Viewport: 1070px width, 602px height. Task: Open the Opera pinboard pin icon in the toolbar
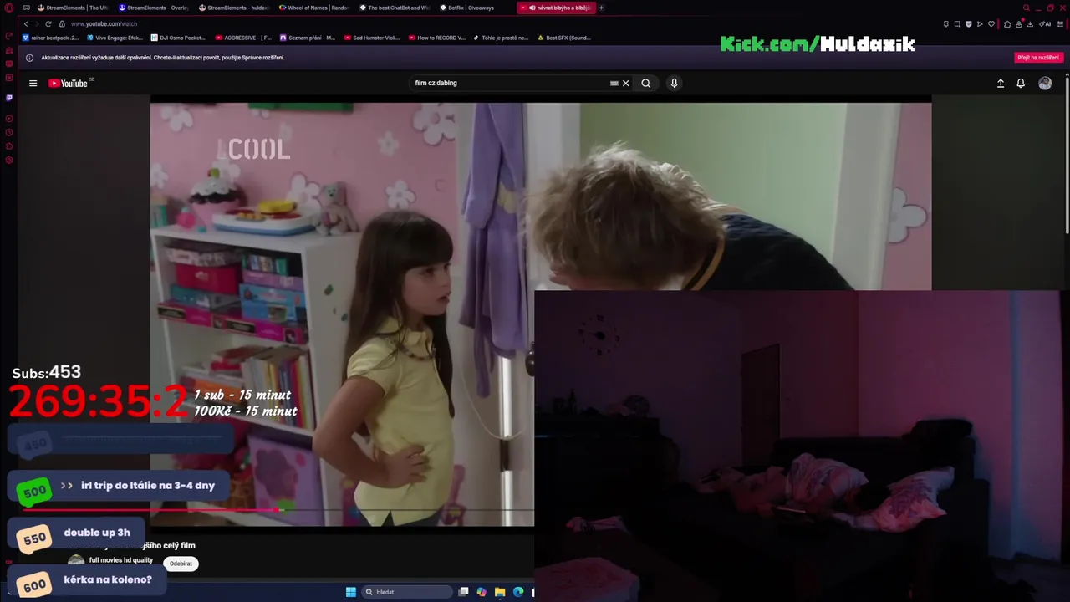point(945,23)
